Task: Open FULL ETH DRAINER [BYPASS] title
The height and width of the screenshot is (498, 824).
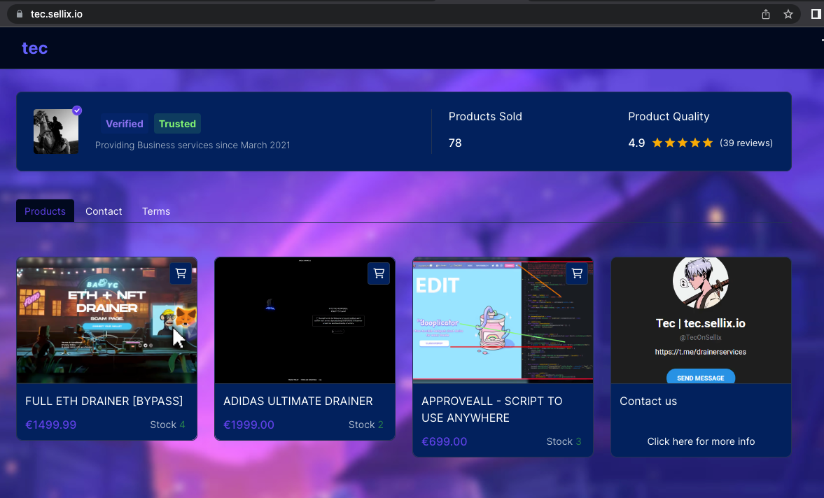Action: pos(104,401)
